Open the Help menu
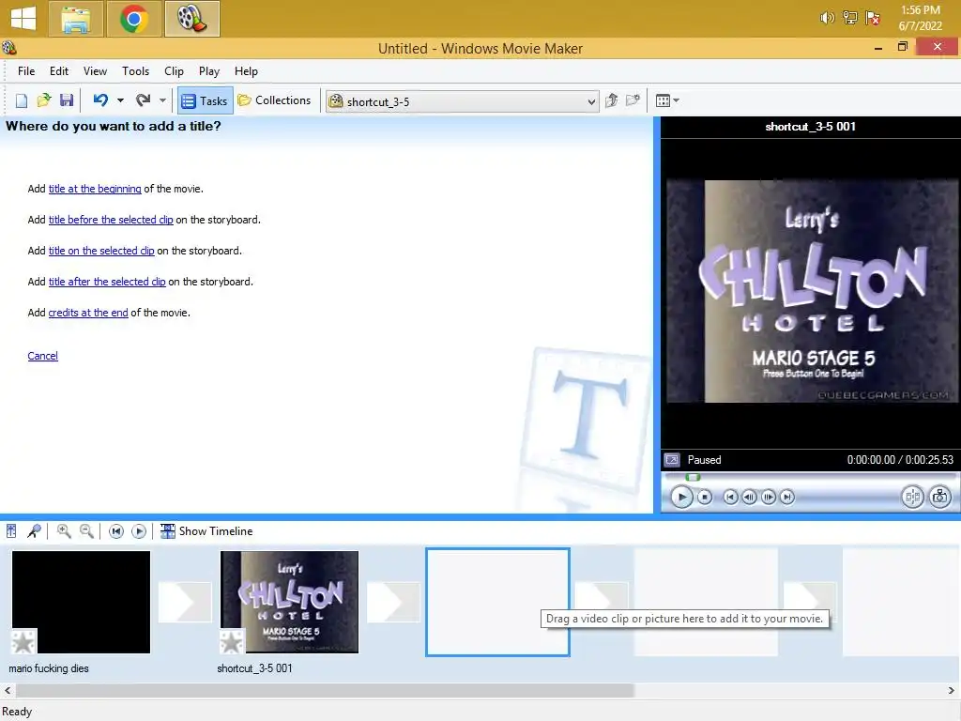 point(246,71)
